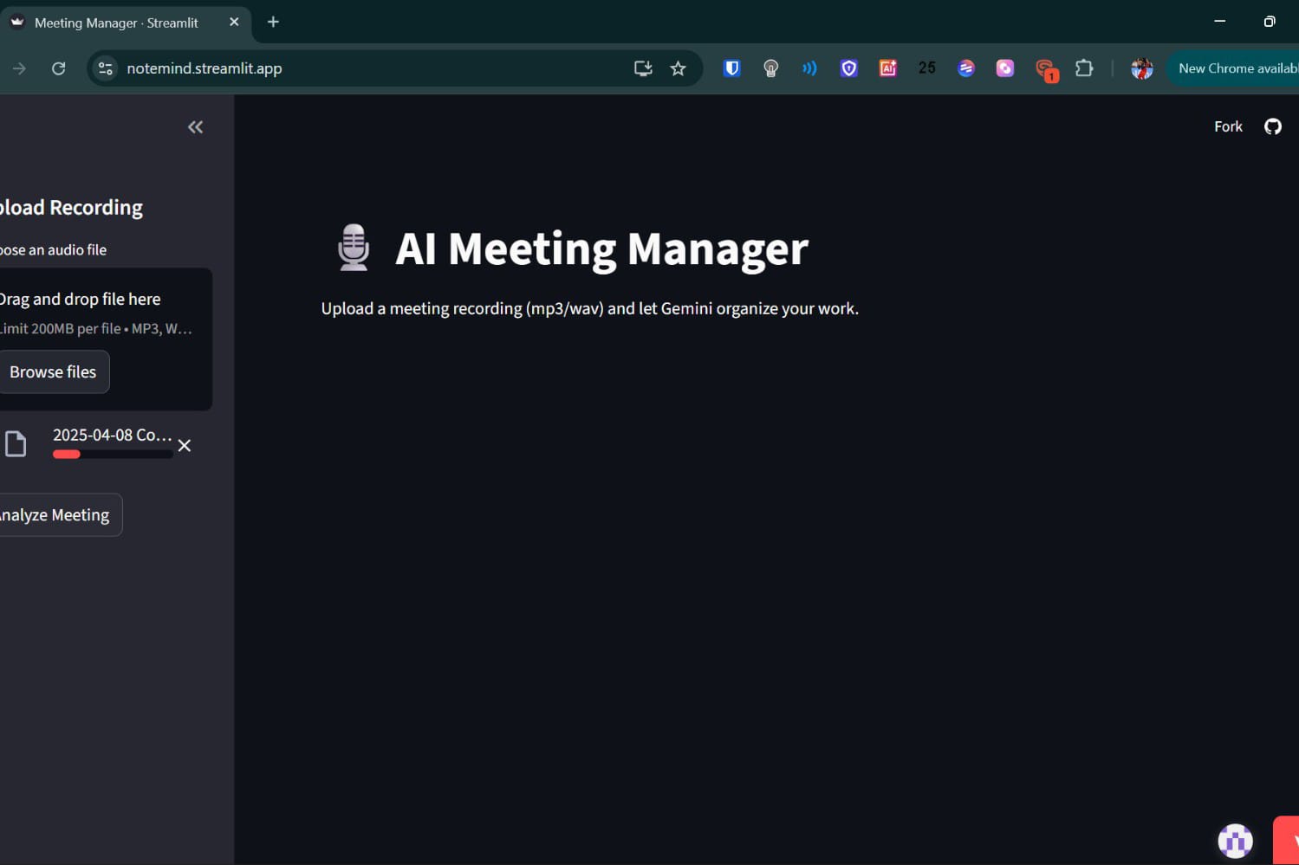
Task: Click the crown favicon on the tab
Action: (x=17, y=23)
